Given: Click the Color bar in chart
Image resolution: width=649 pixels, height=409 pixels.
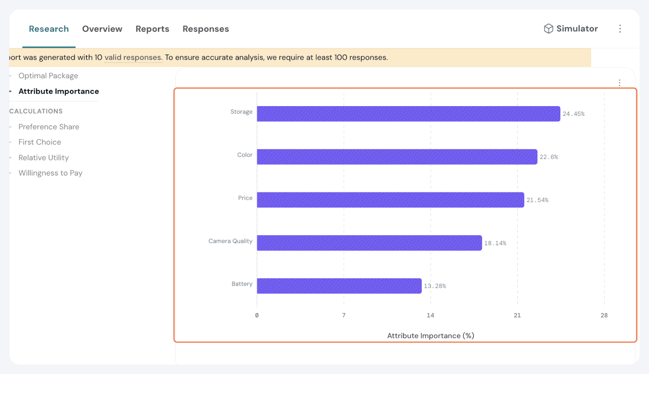Looking at the screenshot, I should pos(397,157).
